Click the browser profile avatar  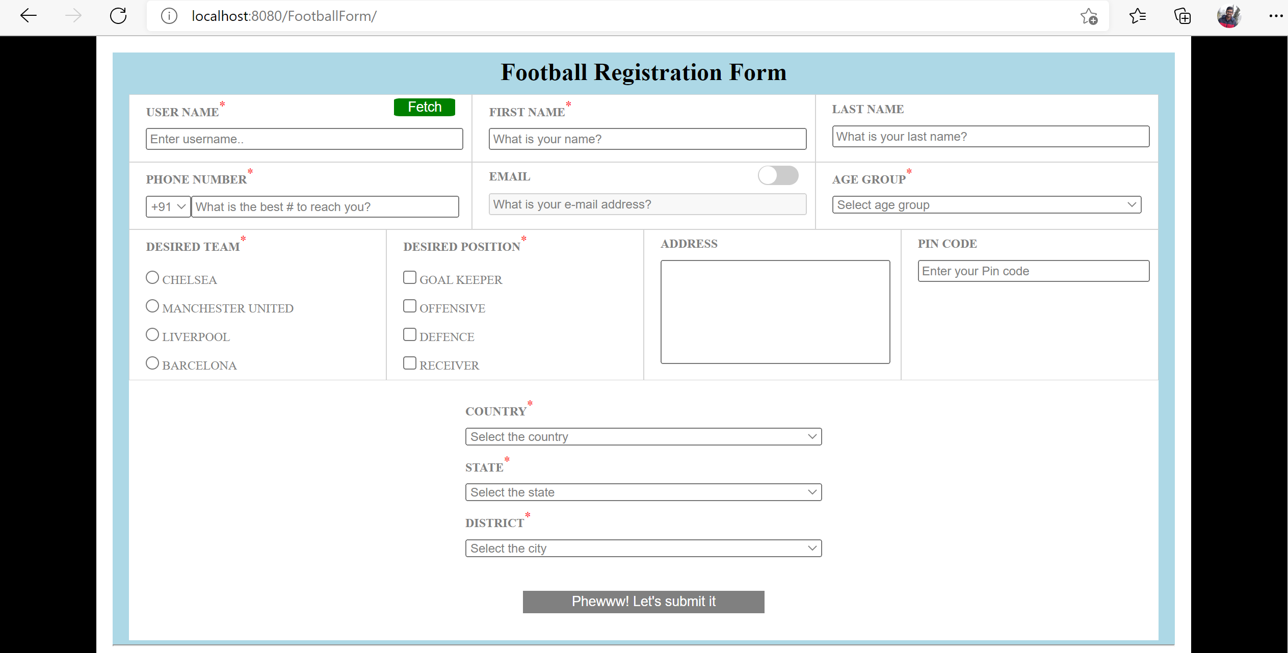pos(1228,15)
